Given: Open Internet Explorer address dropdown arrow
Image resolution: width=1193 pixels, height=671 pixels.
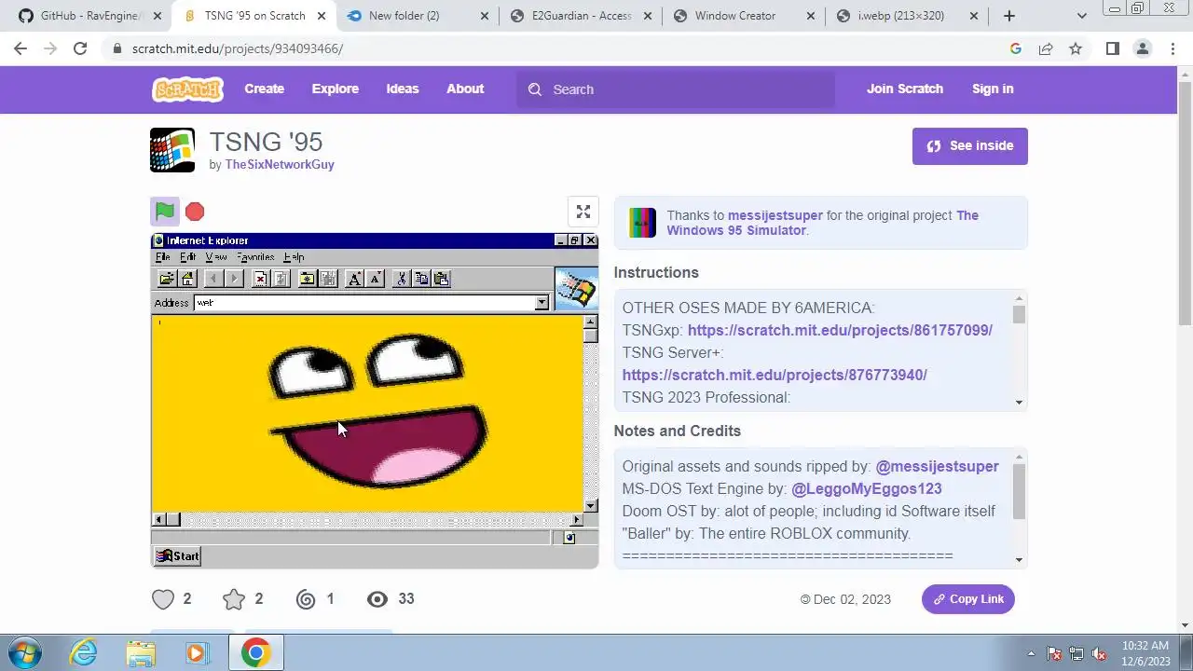Looking at the screenshot, I should tap(542, 303).
